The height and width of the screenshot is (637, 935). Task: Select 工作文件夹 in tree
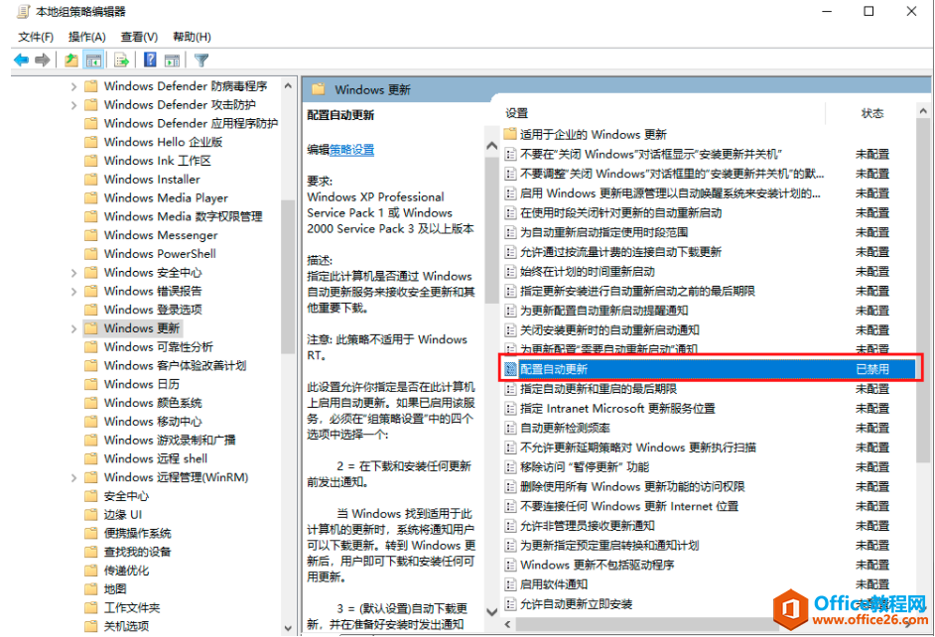(x=132, y=608)
